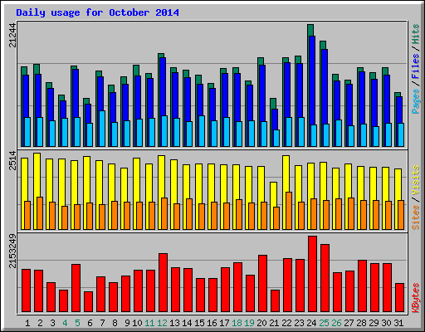
Task: Click the cyan Pages bar for day 21
Action: (276, 138)
